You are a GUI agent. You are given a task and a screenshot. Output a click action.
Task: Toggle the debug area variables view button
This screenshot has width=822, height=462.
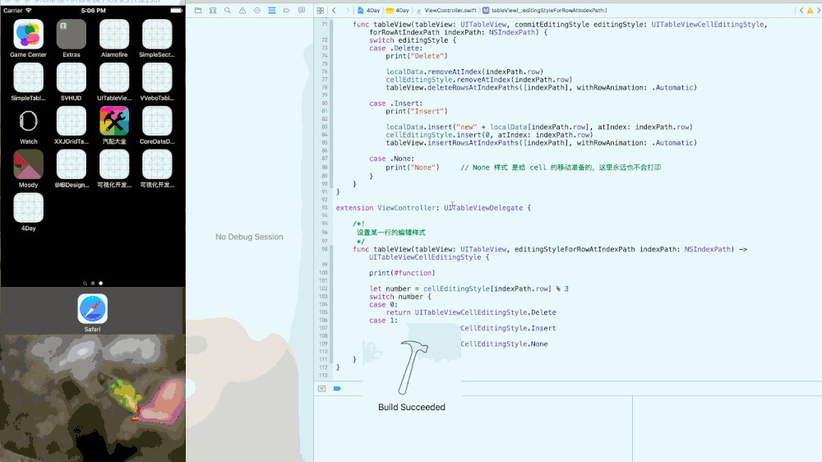pos(322,389)
